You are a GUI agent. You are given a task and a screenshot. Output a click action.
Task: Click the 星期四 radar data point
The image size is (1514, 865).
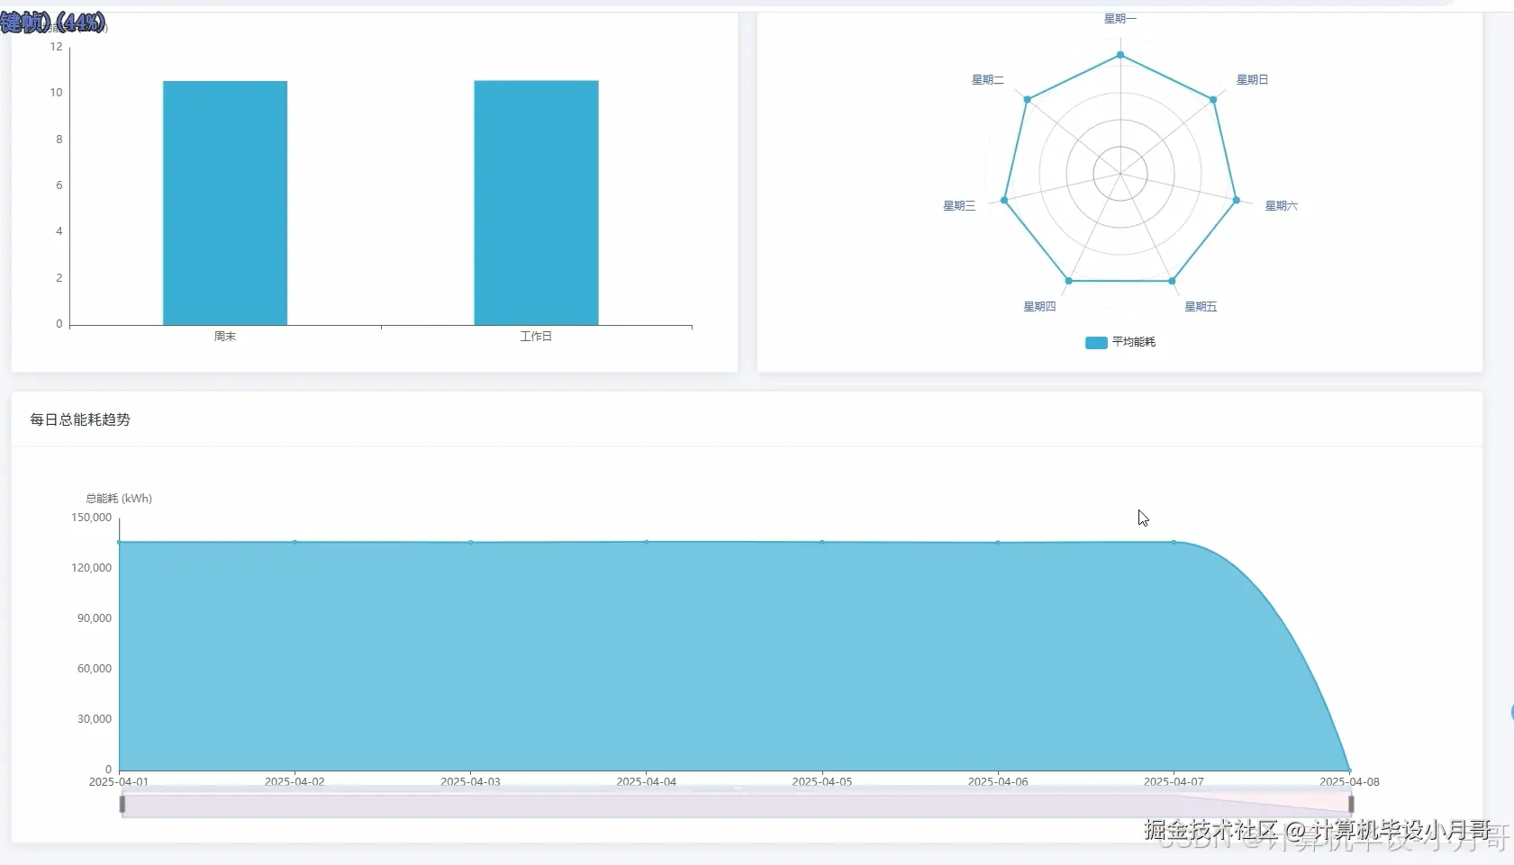click(1069, 281)
